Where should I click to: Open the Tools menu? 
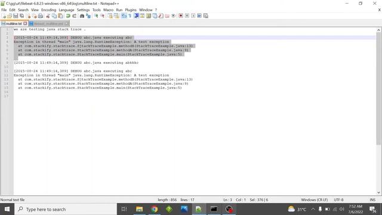click(97, 10)
